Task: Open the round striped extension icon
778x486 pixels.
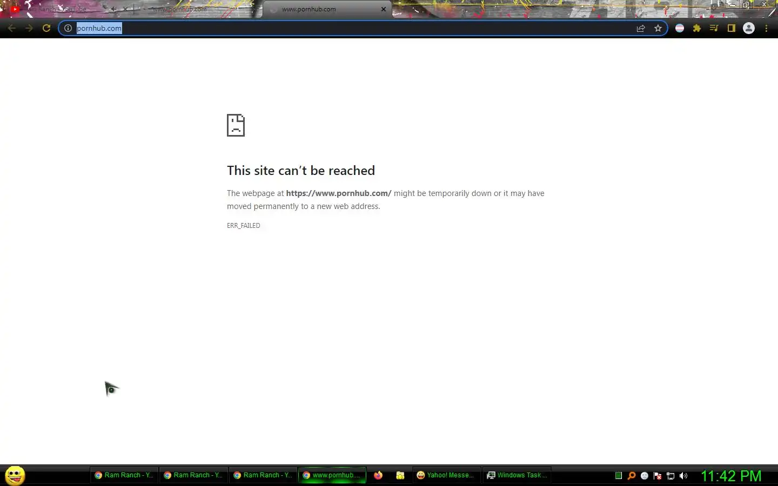Action: (x=680, y=28)
